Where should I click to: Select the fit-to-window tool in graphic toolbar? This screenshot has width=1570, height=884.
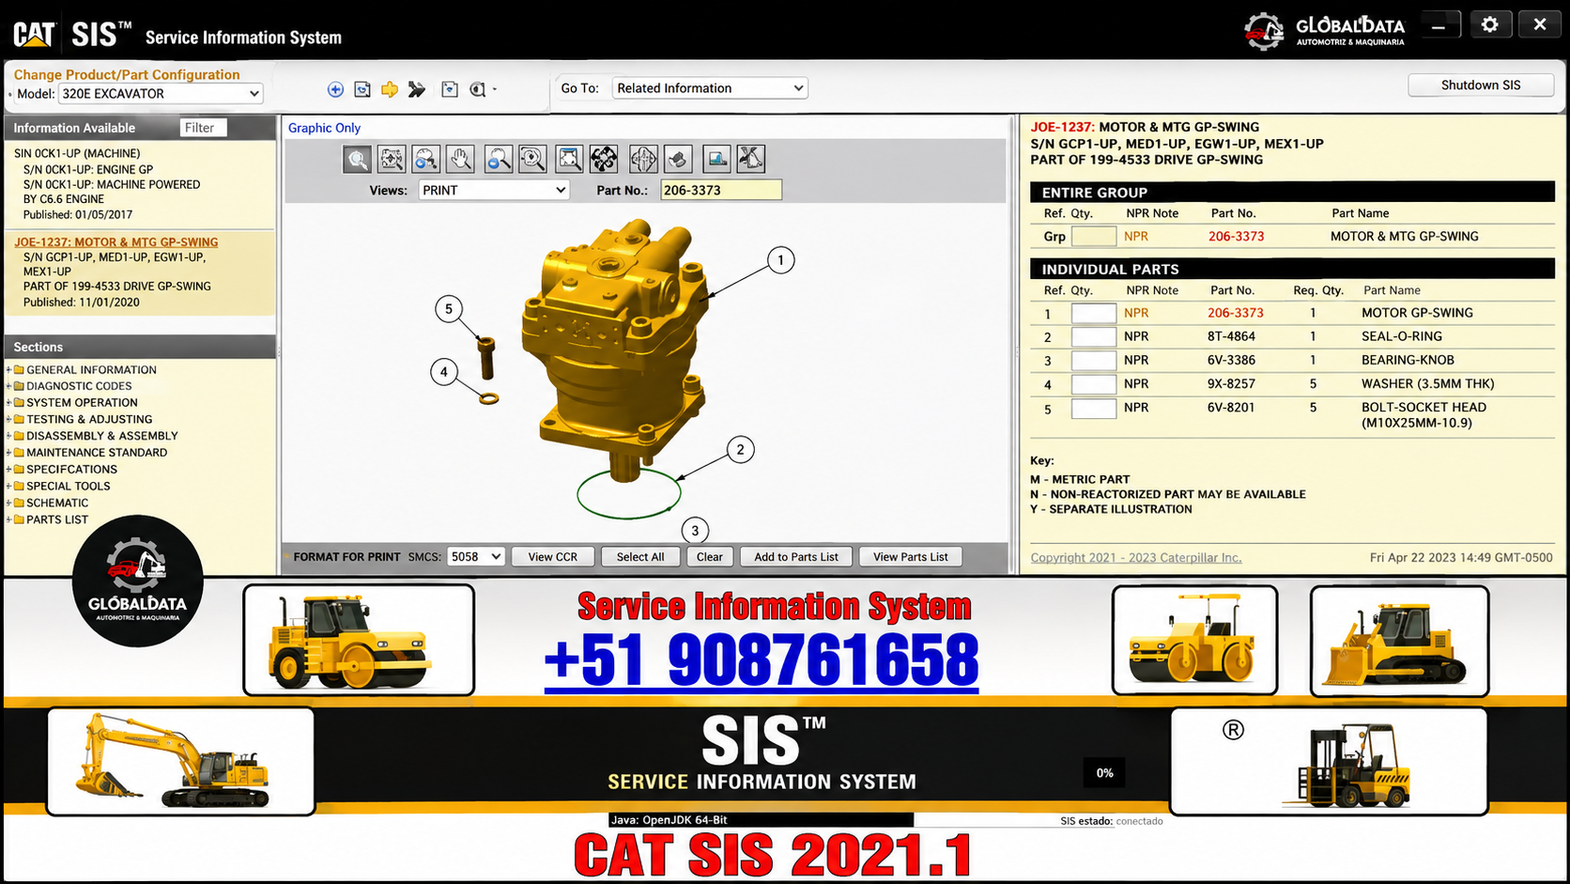(569, 160)
